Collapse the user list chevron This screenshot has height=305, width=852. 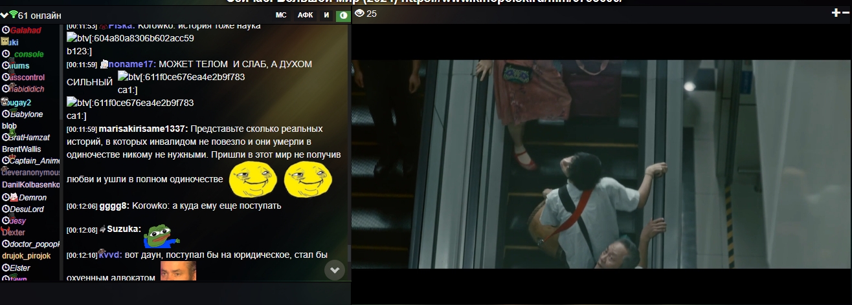[x=5, y=15]
